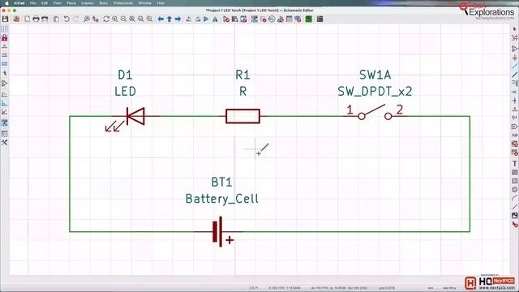Open the Symbol Editor
This screenshot has width=519, height=292.
226,19
